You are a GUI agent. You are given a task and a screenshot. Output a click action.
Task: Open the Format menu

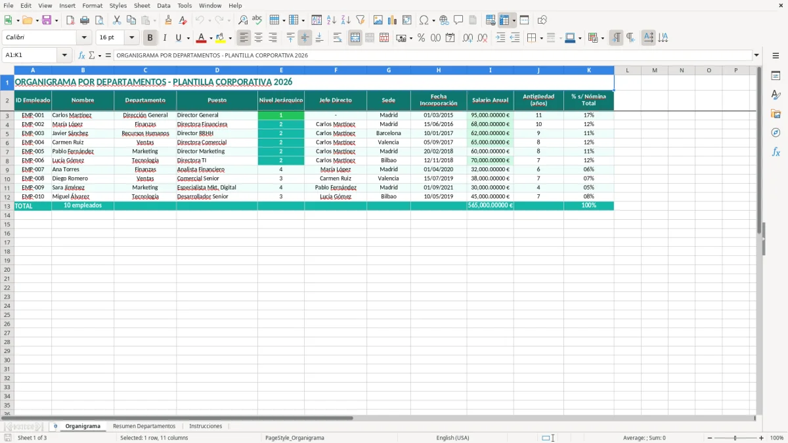[x=93, y=5]
